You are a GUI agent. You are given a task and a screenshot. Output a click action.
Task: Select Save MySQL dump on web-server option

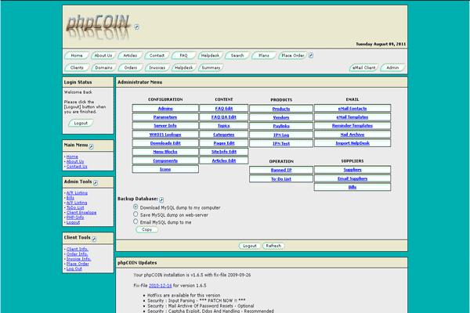[136, 214]
